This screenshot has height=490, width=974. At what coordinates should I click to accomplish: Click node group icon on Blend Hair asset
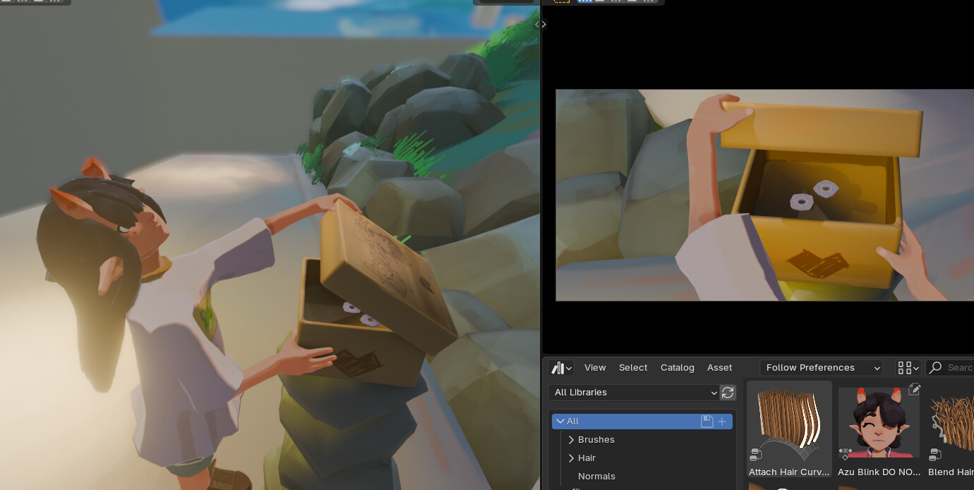tap(935, 454)
